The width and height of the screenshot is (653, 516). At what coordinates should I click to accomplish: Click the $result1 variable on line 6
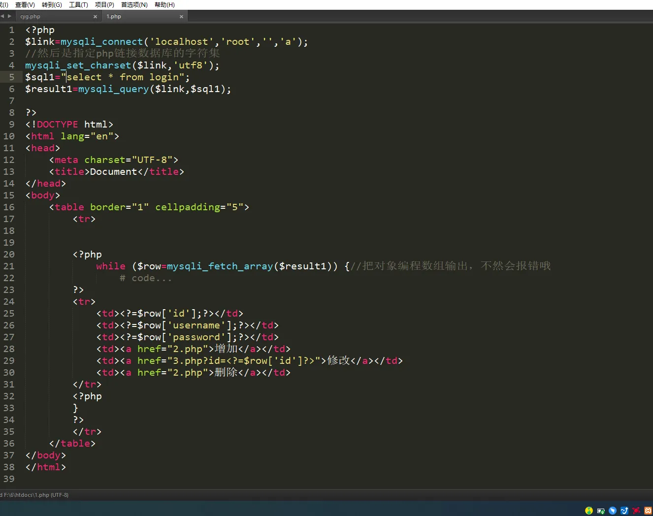(49, 89)
